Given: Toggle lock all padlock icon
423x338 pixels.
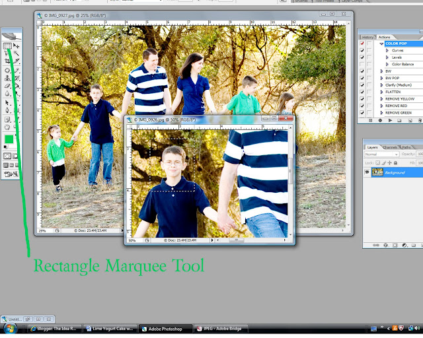Looking at the screenshot, I should tap(395, 163).
